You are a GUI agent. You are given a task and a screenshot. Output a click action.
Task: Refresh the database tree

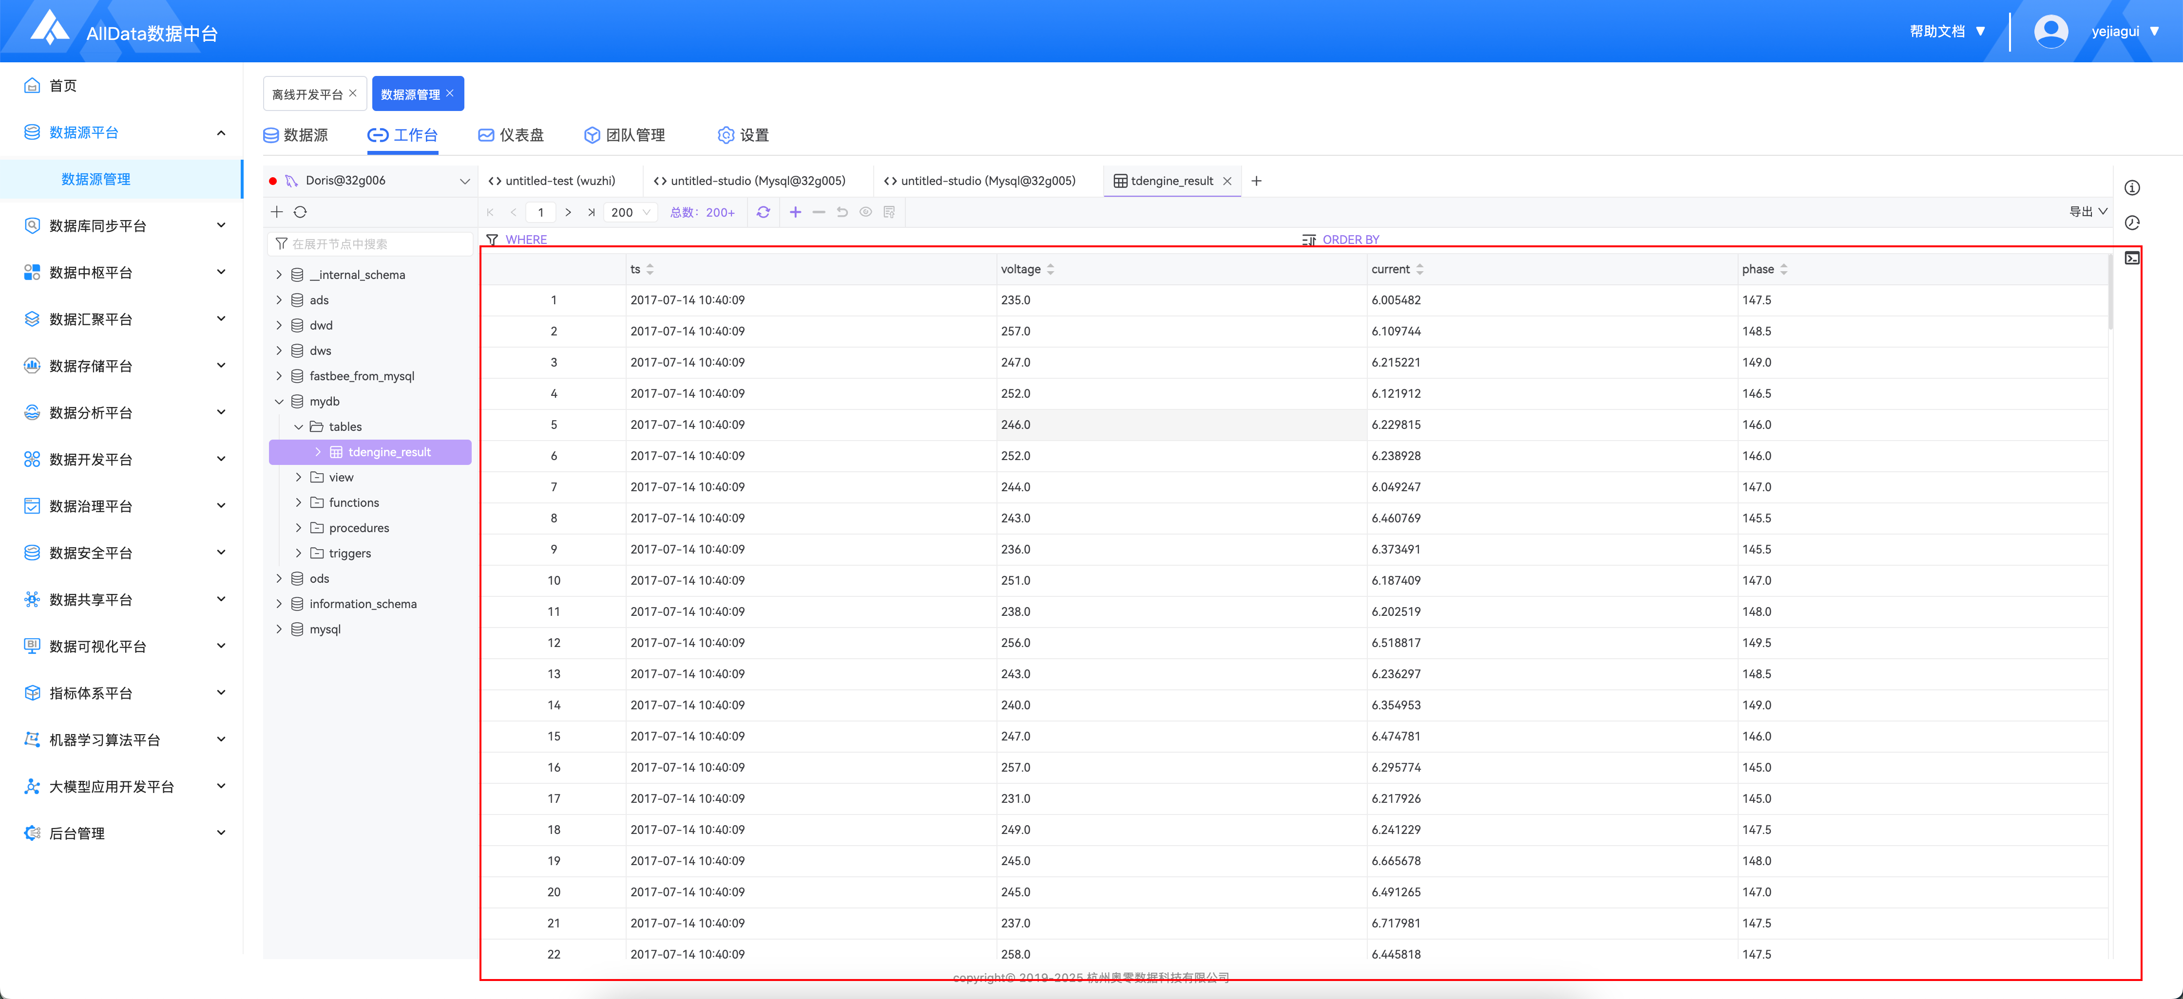pyautogui.click(x=300, y=212)
